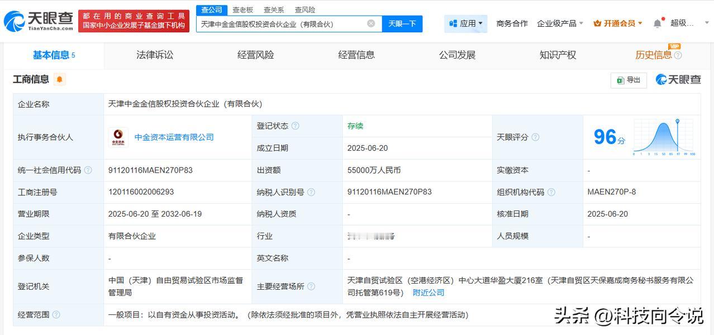Select the 查老板 search tab
Viewport: 714px width, 335px height.
pyautogui.click(x=243, y=9)
